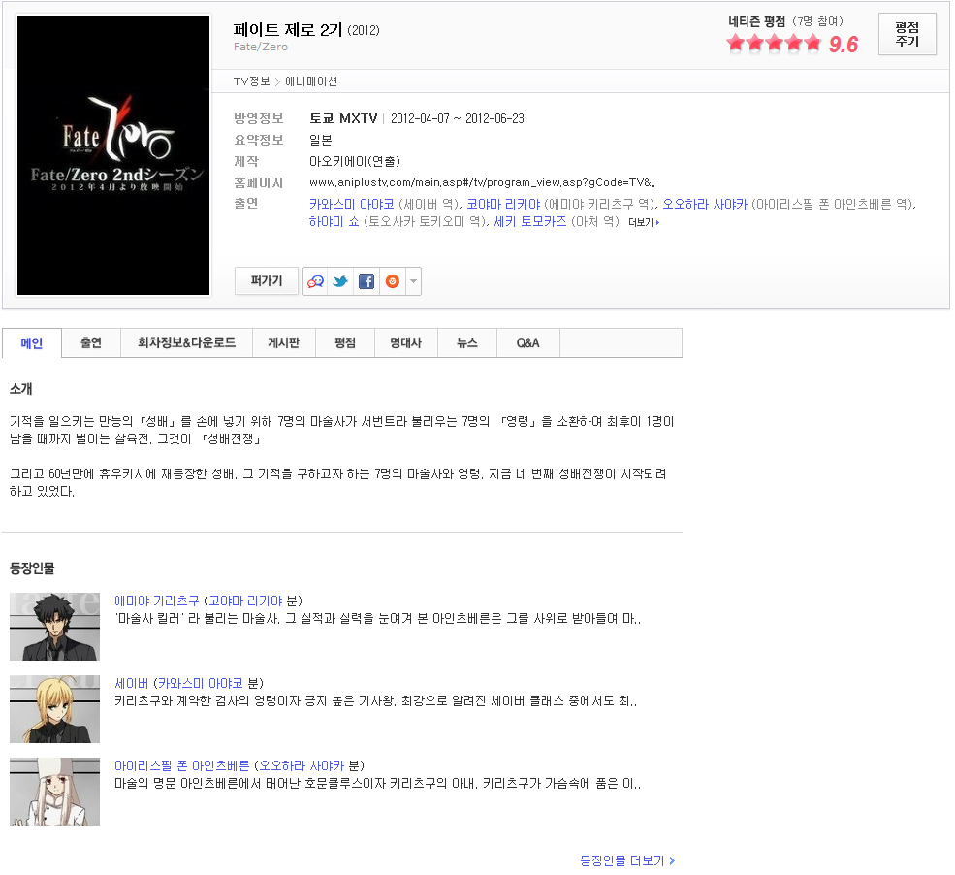This screenshot has width=955, height=875.
Task: Click 등장인물 더보기 to see more characters
Action: click(627, 861)
